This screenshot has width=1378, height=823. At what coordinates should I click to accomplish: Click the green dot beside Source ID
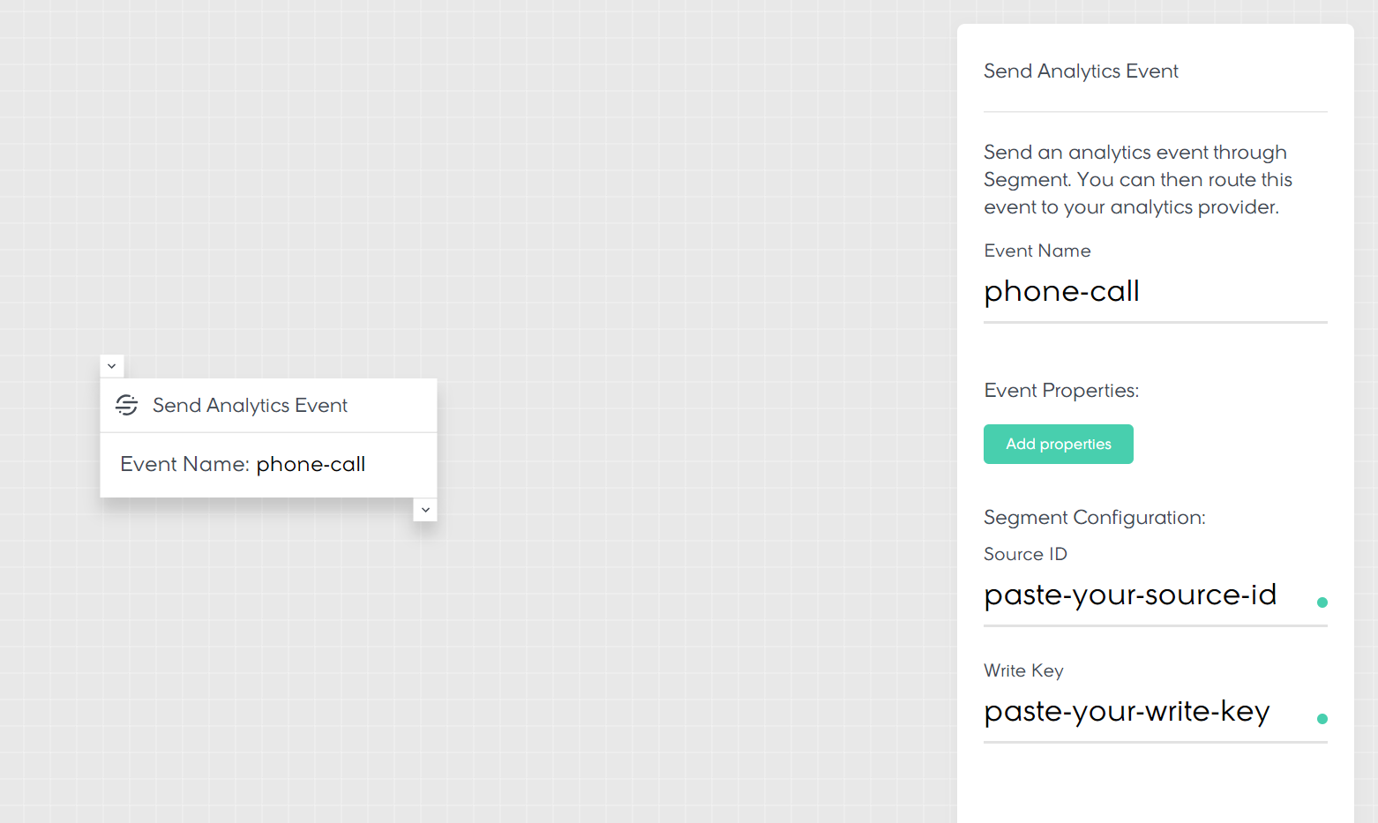(x=1322, y=602)
